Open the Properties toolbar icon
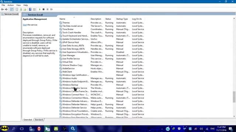 pos(17,9)
